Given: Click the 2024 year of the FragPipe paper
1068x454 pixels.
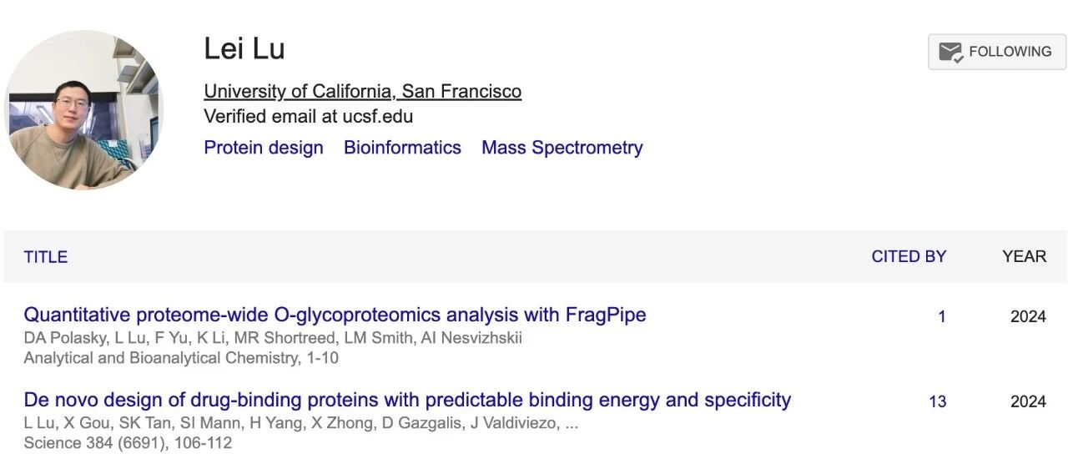Looking at the screenshot, I should tap(1028, 317).
